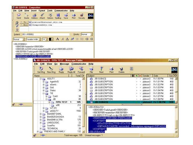Image resolution: width=193 pixels, height=145 pixels.
Task: Click the Name column header in folder pane
Action: 51,76
